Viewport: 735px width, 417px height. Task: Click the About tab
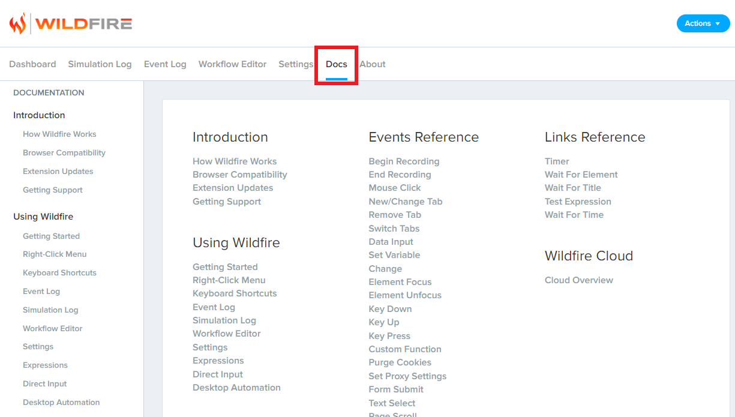pyautogui.click(x=372, y=64)
